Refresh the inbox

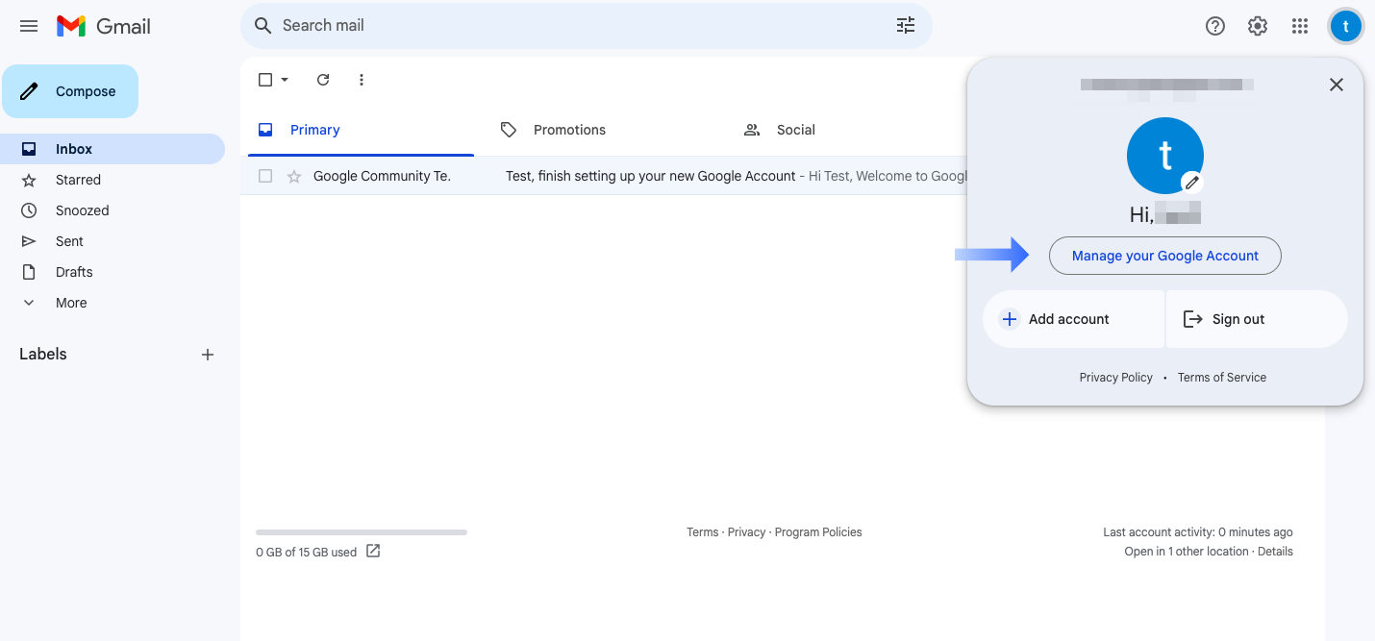tap(323, 80)
